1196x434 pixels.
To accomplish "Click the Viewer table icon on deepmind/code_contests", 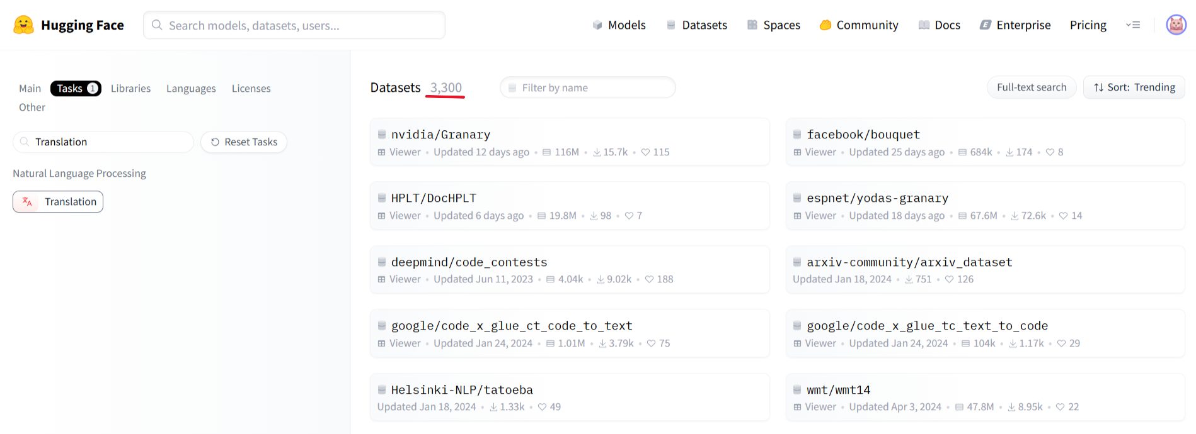I will click(381, 279).
